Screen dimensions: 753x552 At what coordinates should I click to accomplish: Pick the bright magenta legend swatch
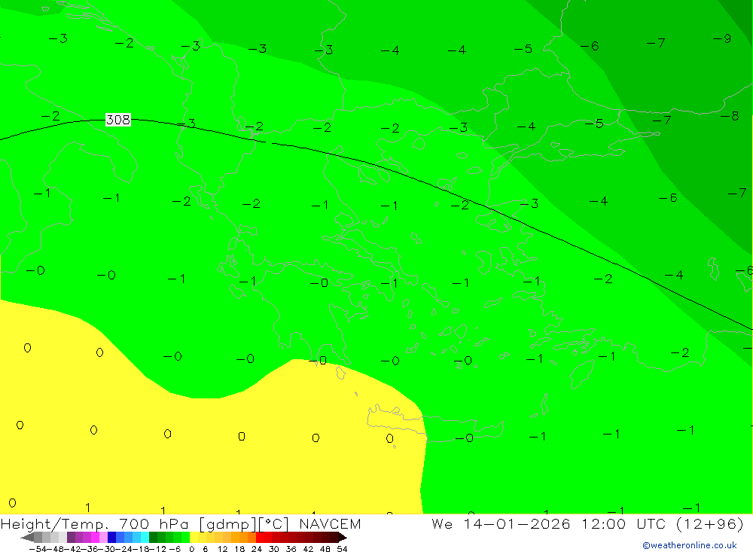point(95,537)
